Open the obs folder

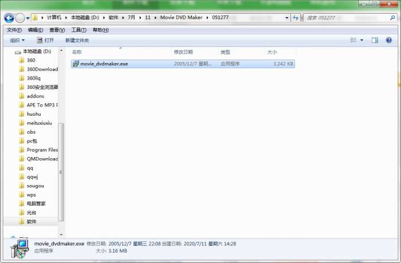27,132
